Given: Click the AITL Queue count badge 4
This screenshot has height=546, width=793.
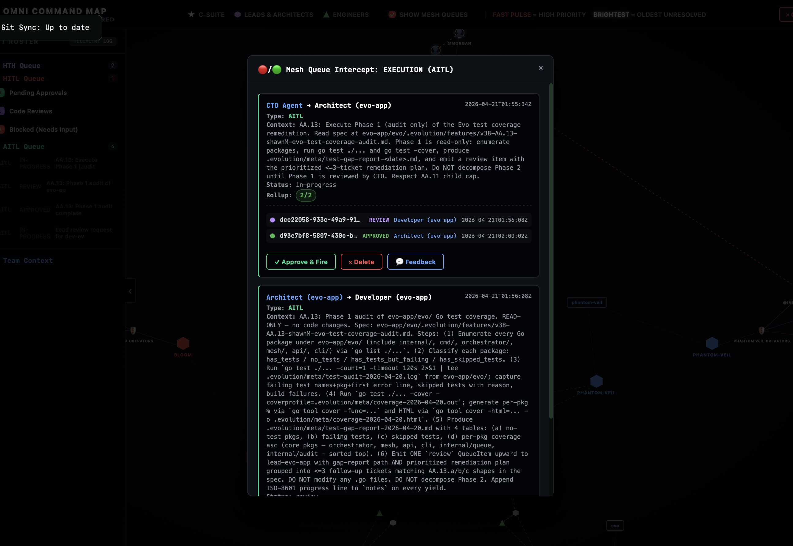Looking at the screenshot, I should point(112,146).
